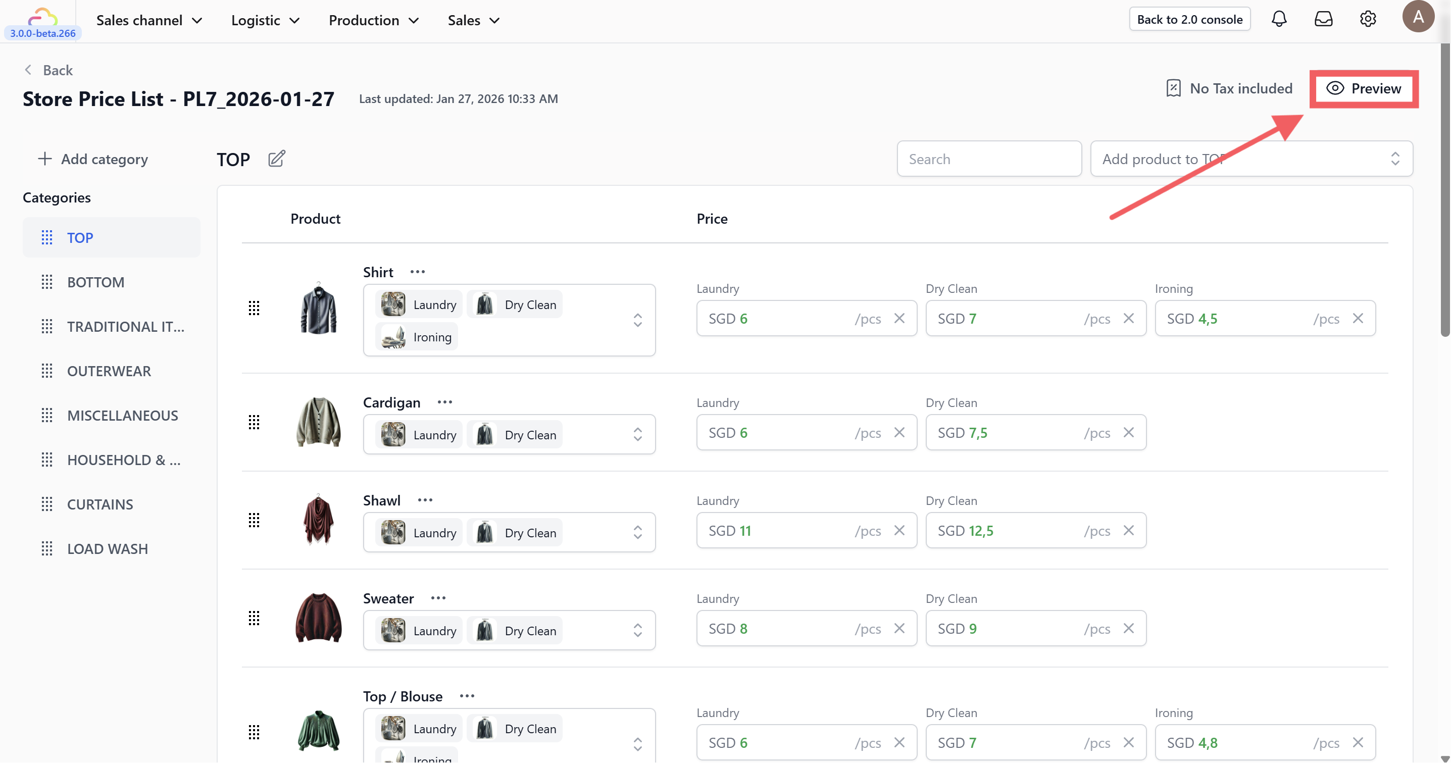Clear the Shawl Laundry price

point(899,530)
